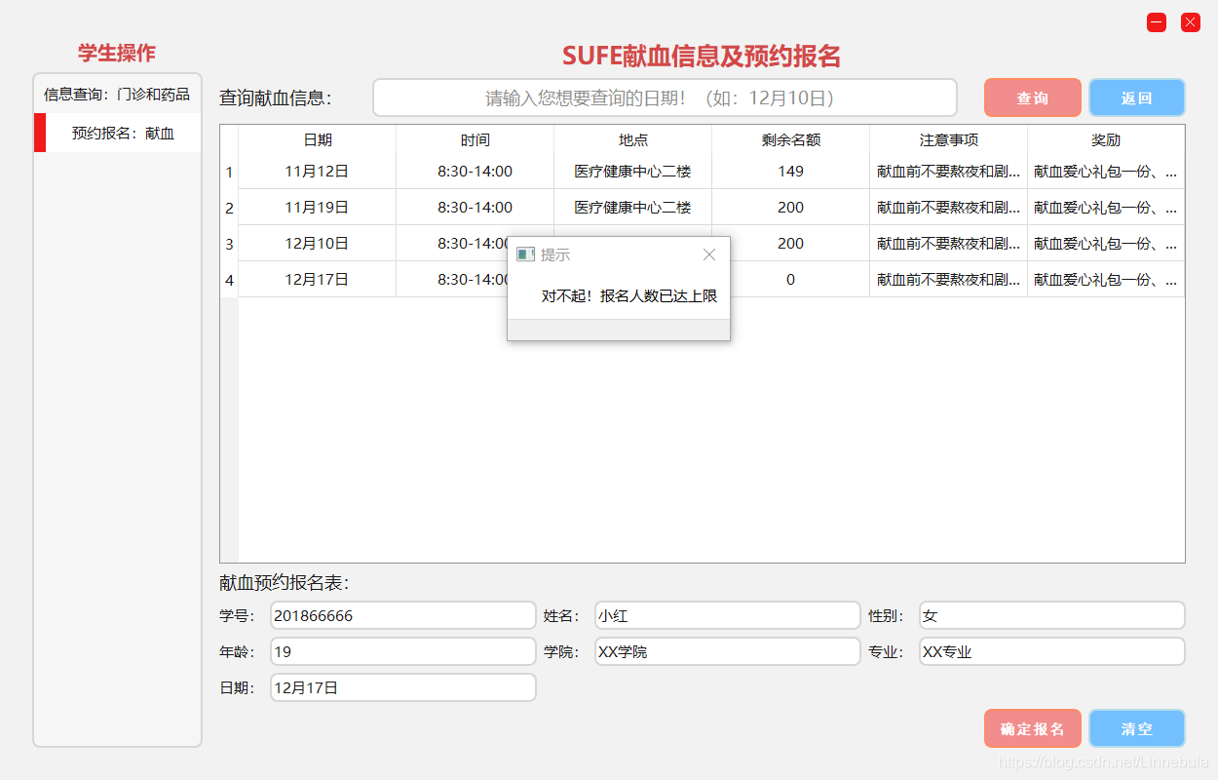Click the 奖励 column header
This screenshot has height=780, width=1218.
point(1106,139)
